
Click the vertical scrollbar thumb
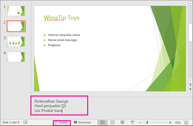click(x=190, y=33)
